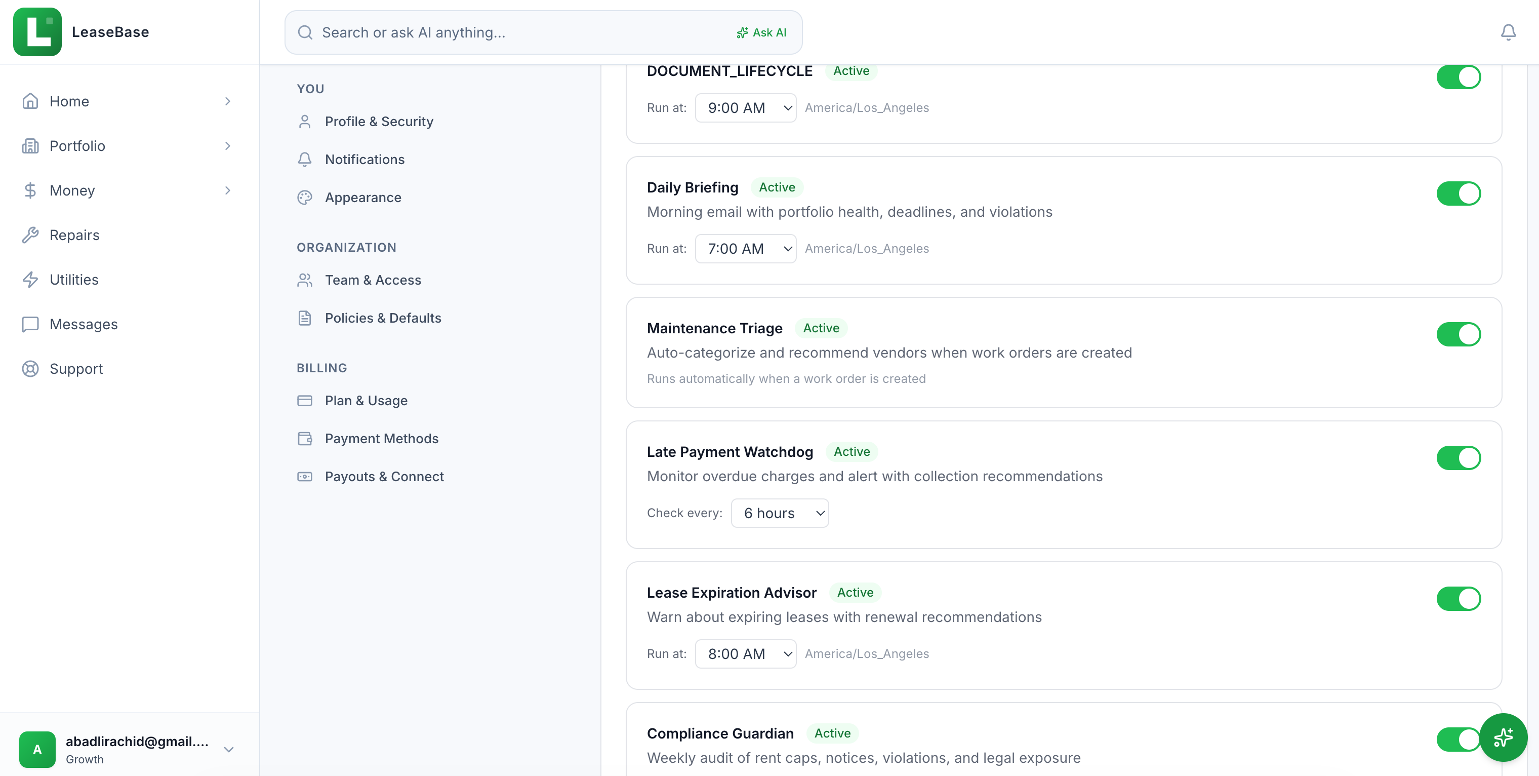The image size is (1539, 776).
Task: Toggle the Compliance Guardian switch
Action: click(x=1459, y=740)
